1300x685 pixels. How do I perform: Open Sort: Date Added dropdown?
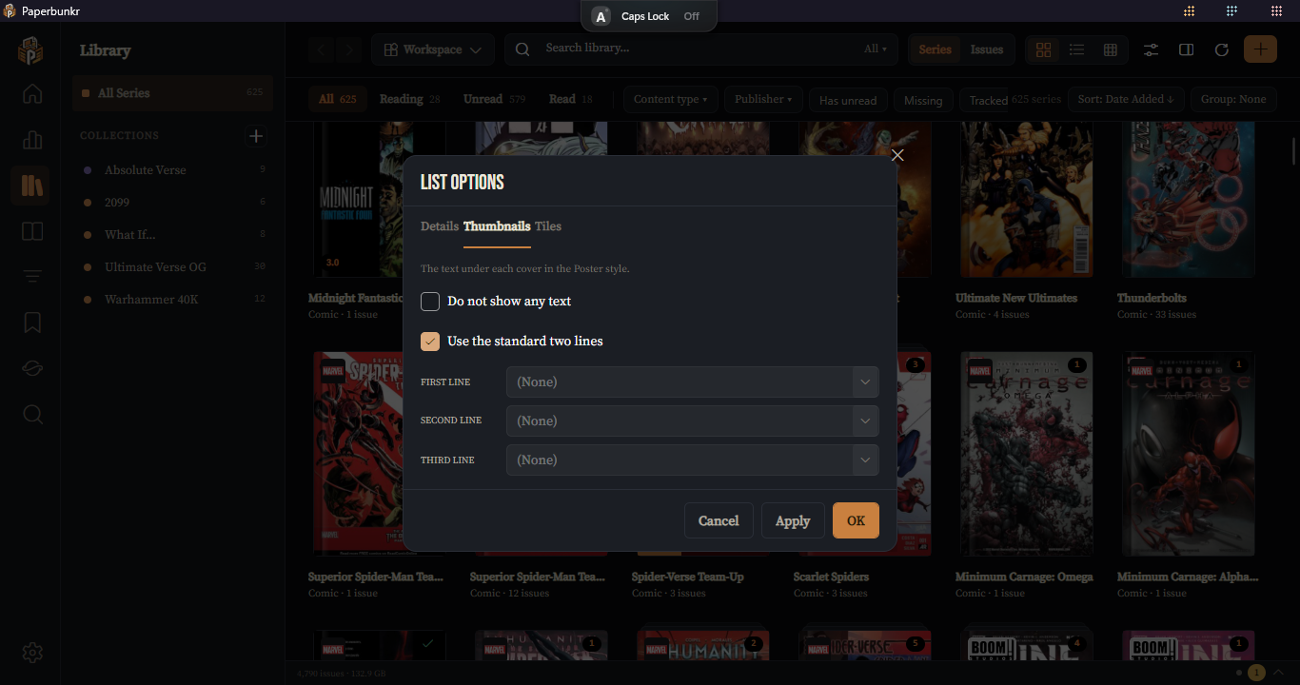coord(1126,99)
